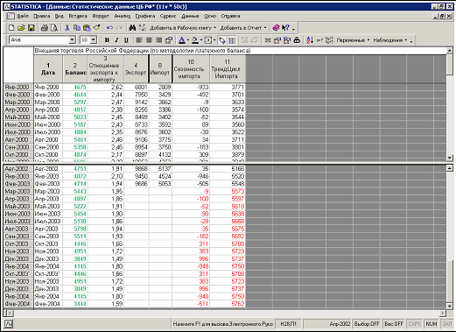Expand the font size 10 dropdown
This screenshot has width=456, height=332.
pos(94,40)
